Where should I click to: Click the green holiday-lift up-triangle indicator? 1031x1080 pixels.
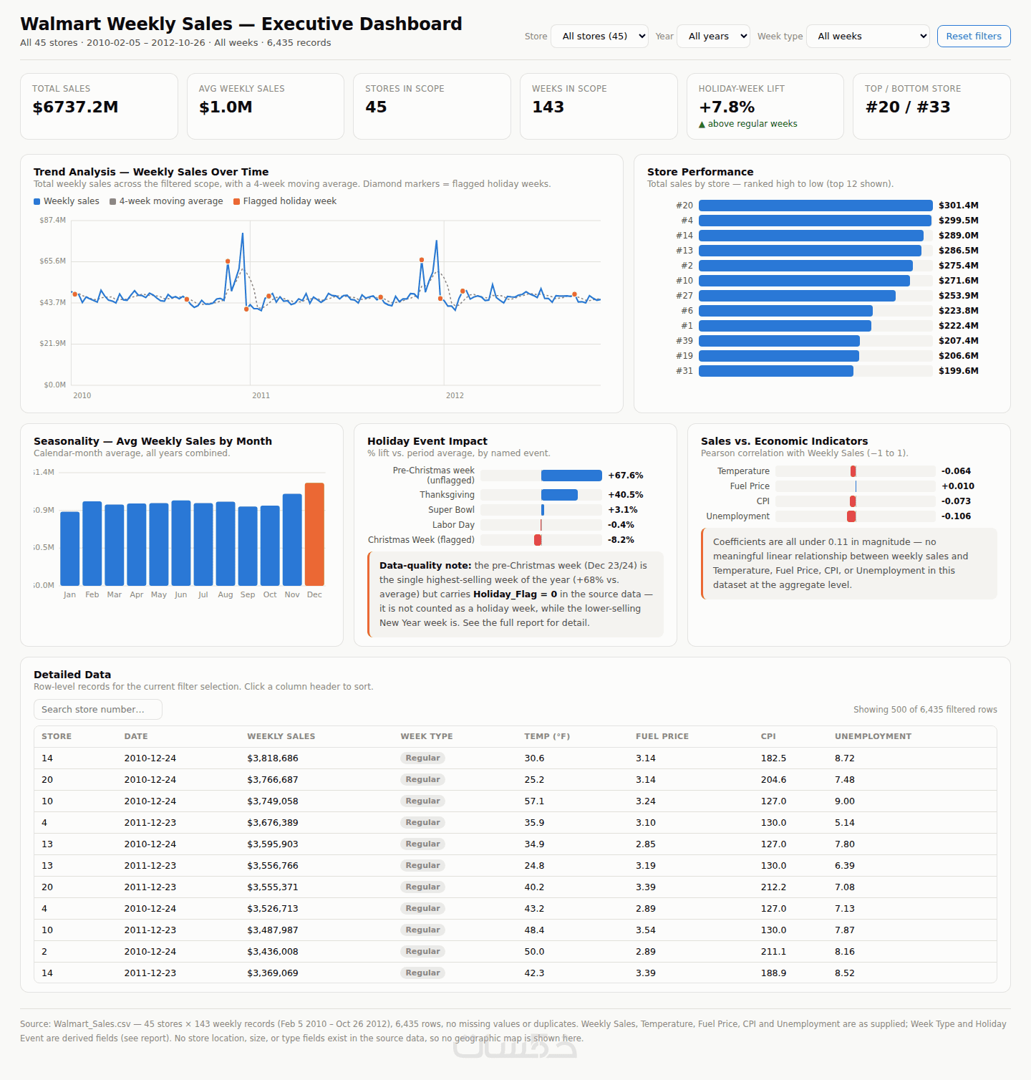point(702,125)
